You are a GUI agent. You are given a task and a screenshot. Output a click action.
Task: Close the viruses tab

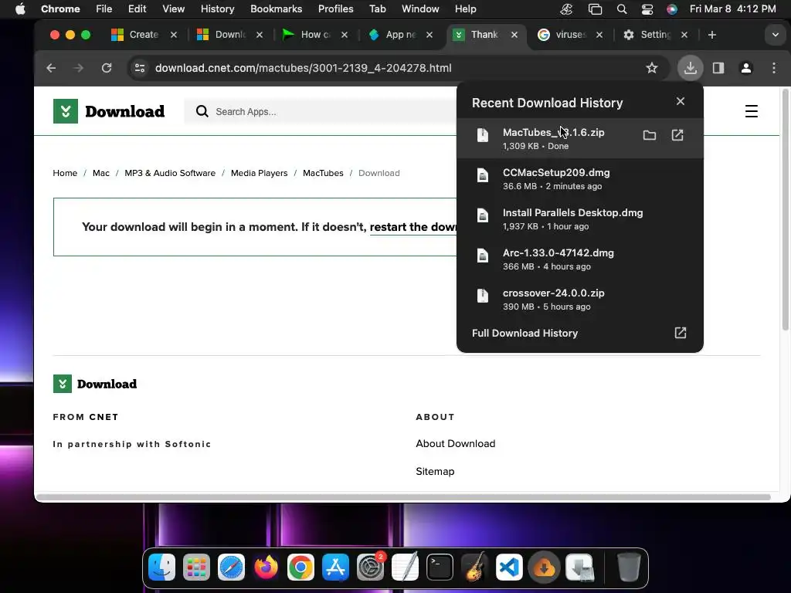pos(599,35)
